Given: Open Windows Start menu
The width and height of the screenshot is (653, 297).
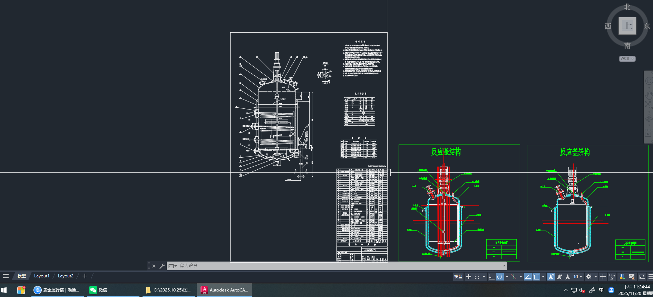Looking at the screenshot, I should (x=4, y=290).
